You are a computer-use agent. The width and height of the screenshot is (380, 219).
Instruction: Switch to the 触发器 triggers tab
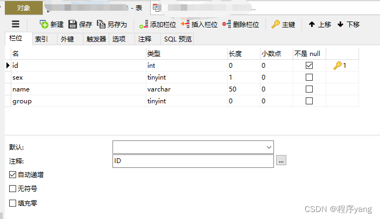tap(96, 39)
